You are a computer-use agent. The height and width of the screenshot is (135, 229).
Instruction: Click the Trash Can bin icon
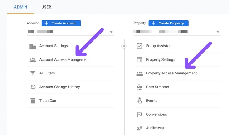pos(33,101)
